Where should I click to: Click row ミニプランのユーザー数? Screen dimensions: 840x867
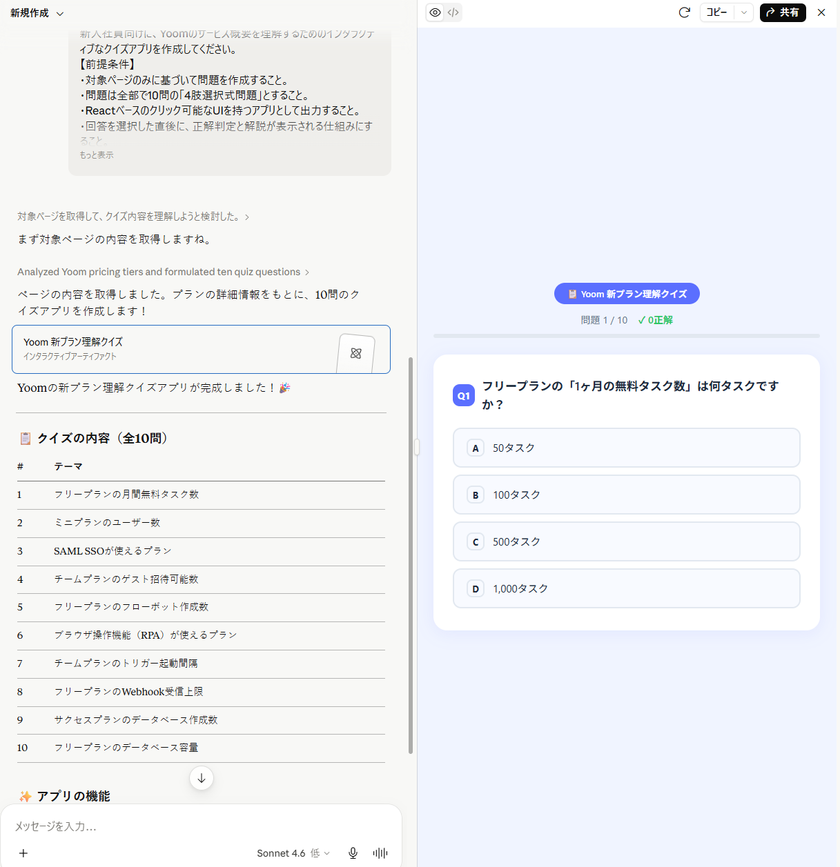pyautogui.click(x=201, y=523)
